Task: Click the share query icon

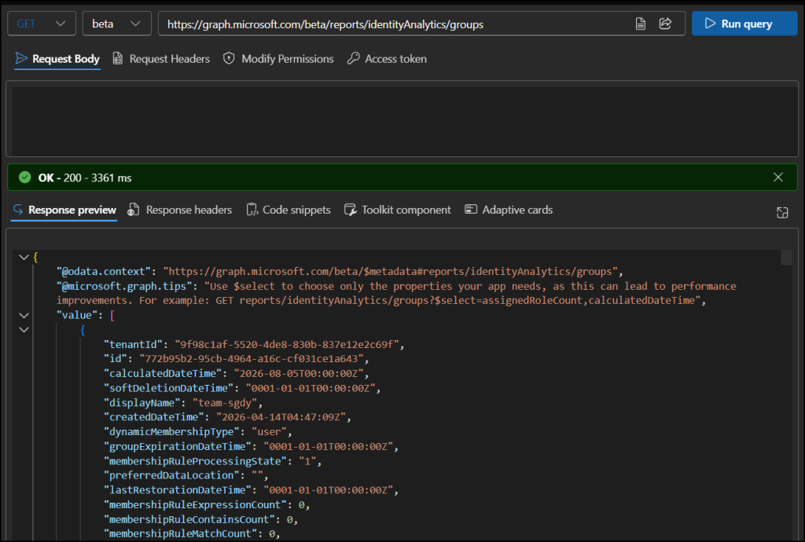Action: [x=665, y=24]
